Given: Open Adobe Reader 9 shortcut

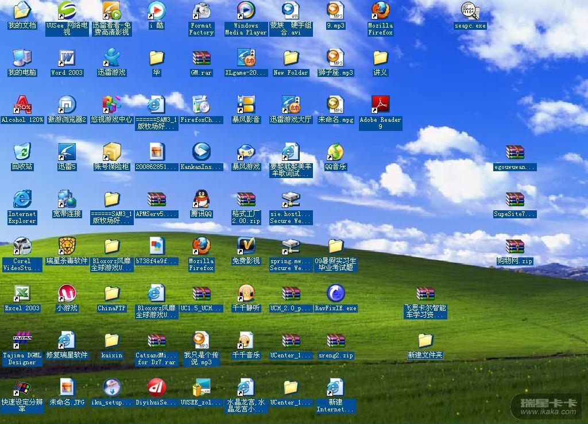Looking at the screenshot, I should coord(380,105).
